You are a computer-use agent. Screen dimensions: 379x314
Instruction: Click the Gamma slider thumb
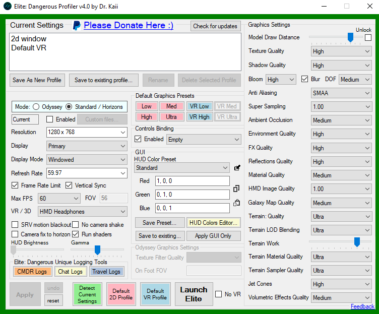tap(97, 250)
